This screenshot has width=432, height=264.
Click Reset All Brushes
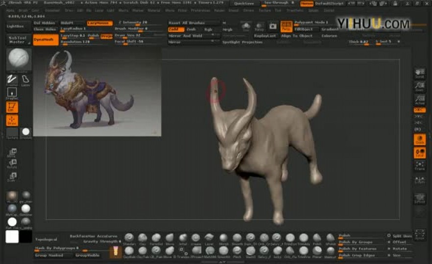(194, 23)
